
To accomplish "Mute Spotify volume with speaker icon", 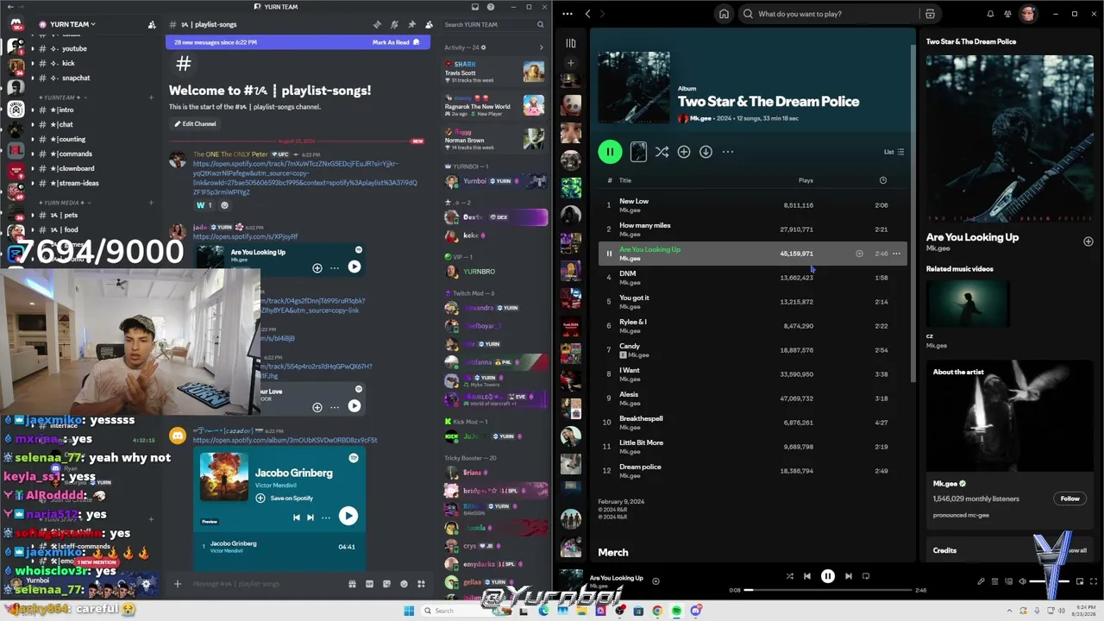I will (1023, 581).
